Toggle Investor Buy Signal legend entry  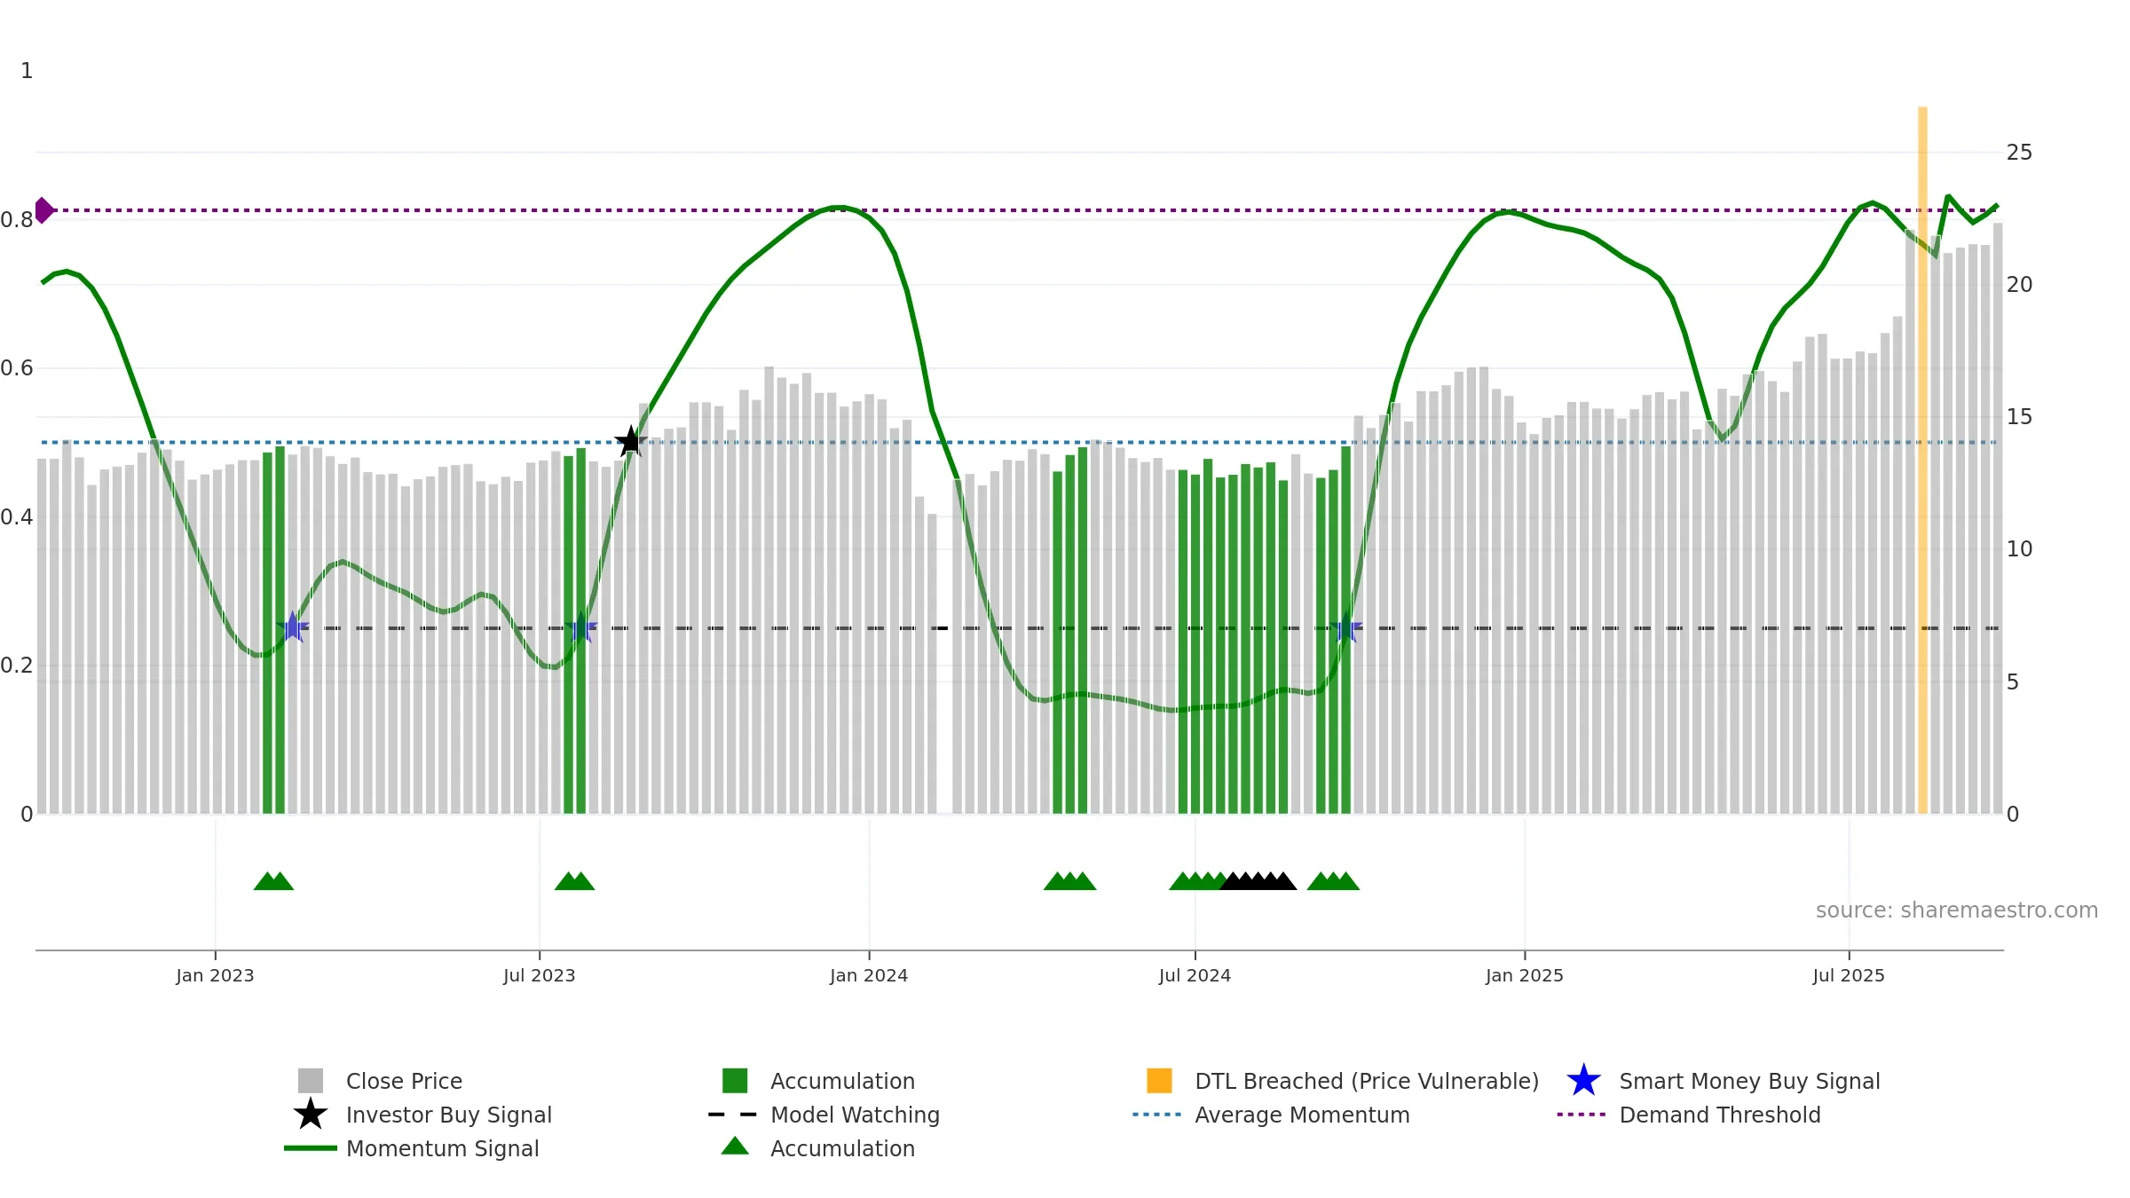point(423,1115)
